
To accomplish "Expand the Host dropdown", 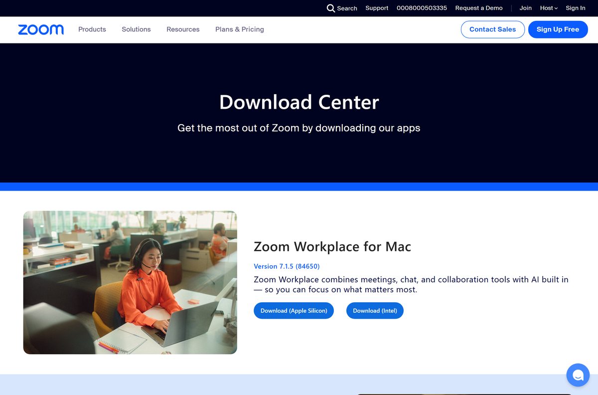I will tap(549, 8).
